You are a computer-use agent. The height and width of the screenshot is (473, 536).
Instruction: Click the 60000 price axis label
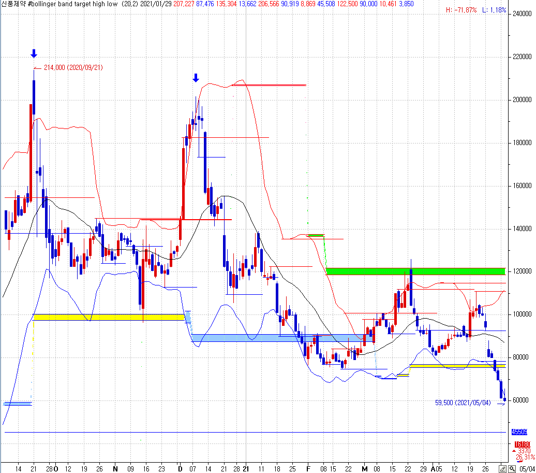pyautogui.click(x=520, y=400)
